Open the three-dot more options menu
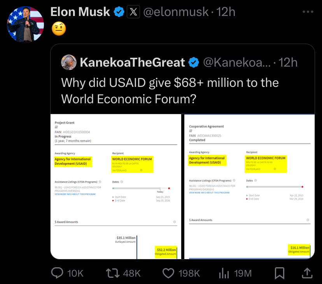This screenshot has height=284, width=322. (x=308, y=12)
